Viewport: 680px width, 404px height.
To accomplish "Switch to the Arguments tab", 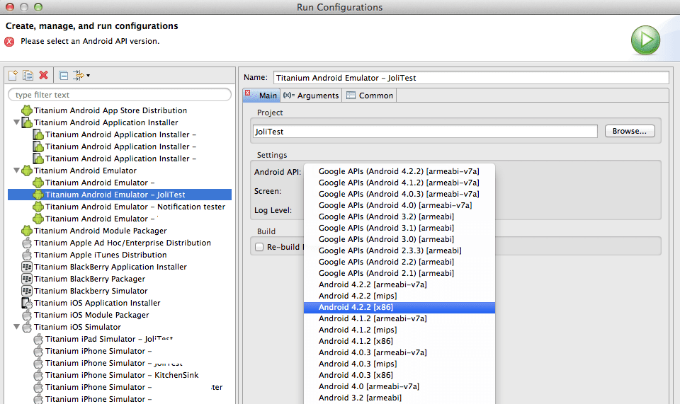I will click(x=311, y=96).
